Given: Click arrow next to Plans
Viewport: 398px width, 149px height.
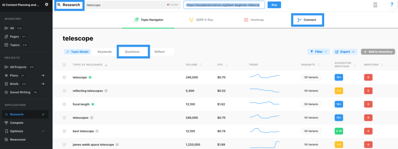Looking at the screenshot, I should tap(43, 76).
